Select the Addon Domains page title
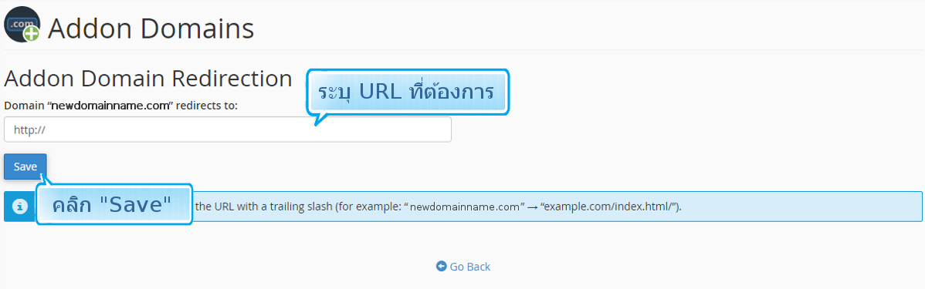The image size is (925, 289). pyautogui.click(x=151, y=29)
